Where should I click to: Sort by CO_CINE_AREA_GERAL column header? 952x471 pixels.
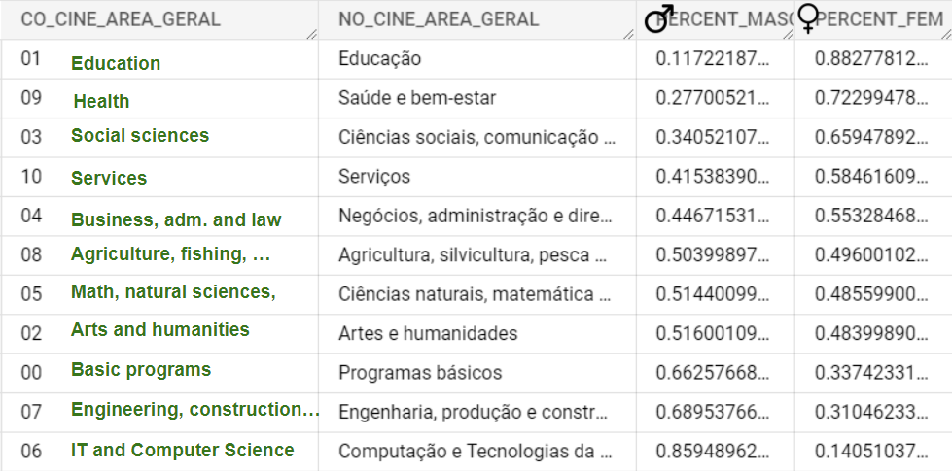121,19
